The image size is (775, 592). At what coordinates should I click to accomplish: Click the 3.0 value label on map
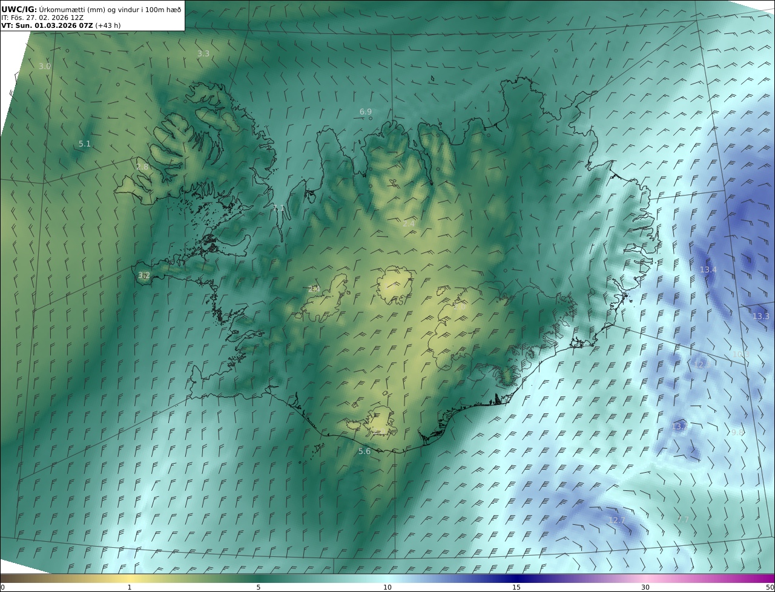(x=45, y=66)
